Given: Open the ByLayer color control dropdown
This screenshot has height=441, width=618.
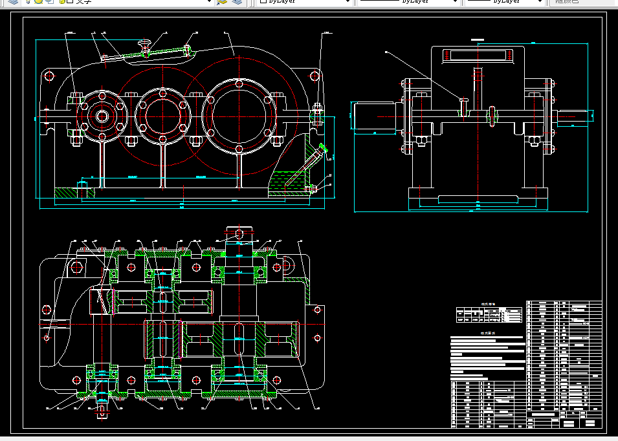Looking at the screenshot, I should click(x=348, y=1).
